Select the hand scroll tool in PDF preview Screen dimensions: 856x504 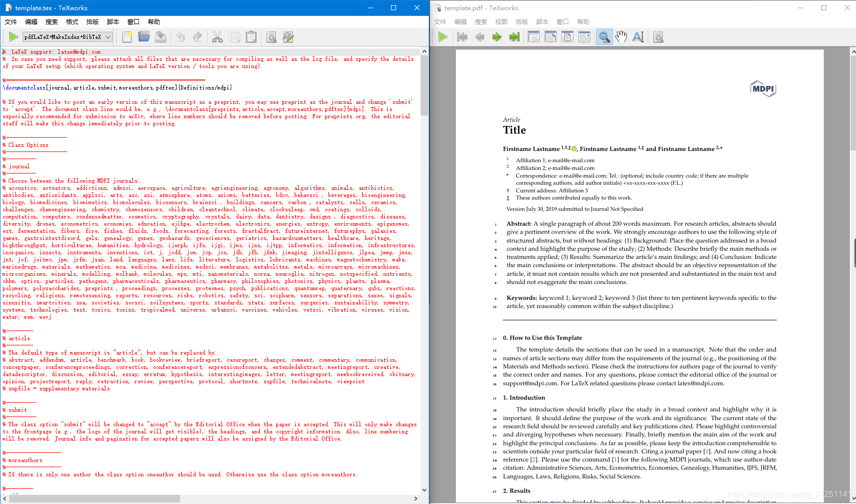pyautogui.click(x=621, y=37)
